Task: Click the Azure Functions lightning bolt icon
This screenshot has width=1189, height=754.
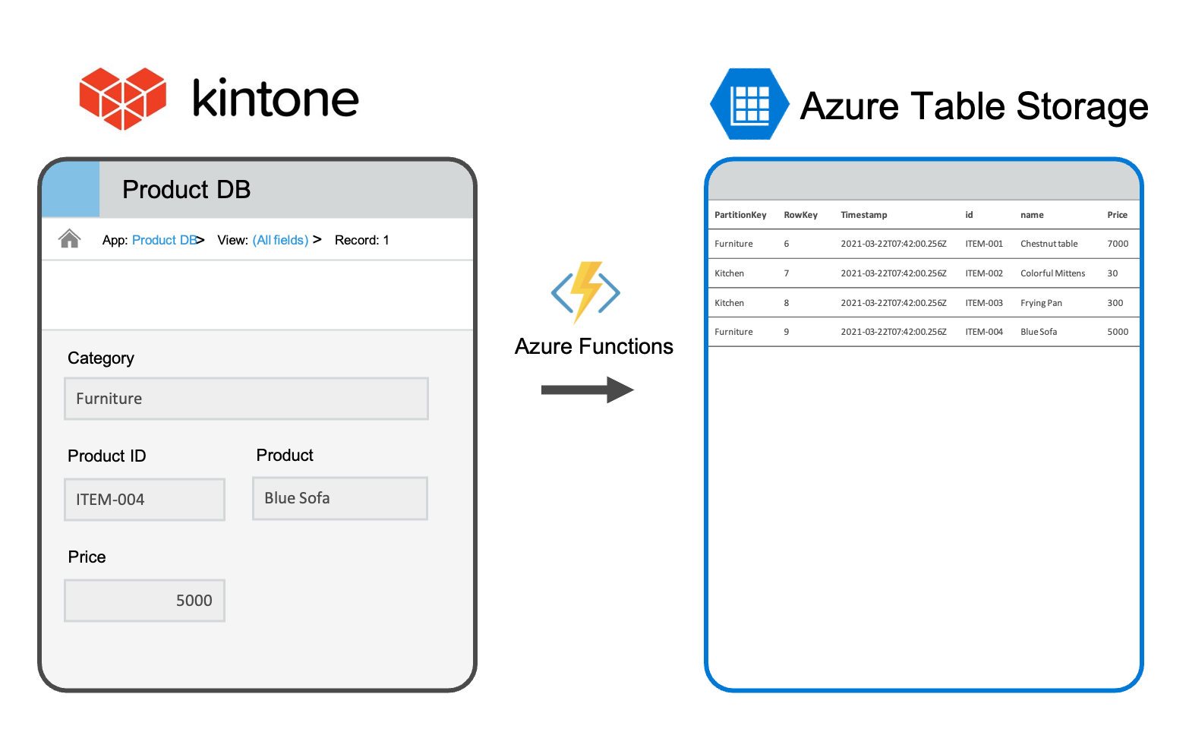Action: tap(585, 292)
